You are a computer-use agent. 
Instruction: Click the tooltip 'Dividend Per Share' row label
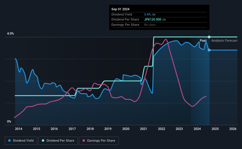[125, 20]
